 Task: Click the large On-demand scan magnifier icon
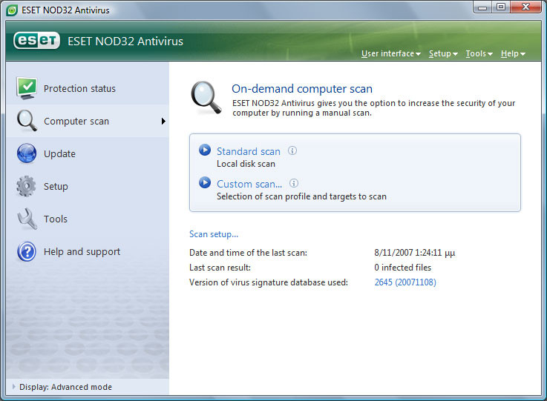point(206,98)
